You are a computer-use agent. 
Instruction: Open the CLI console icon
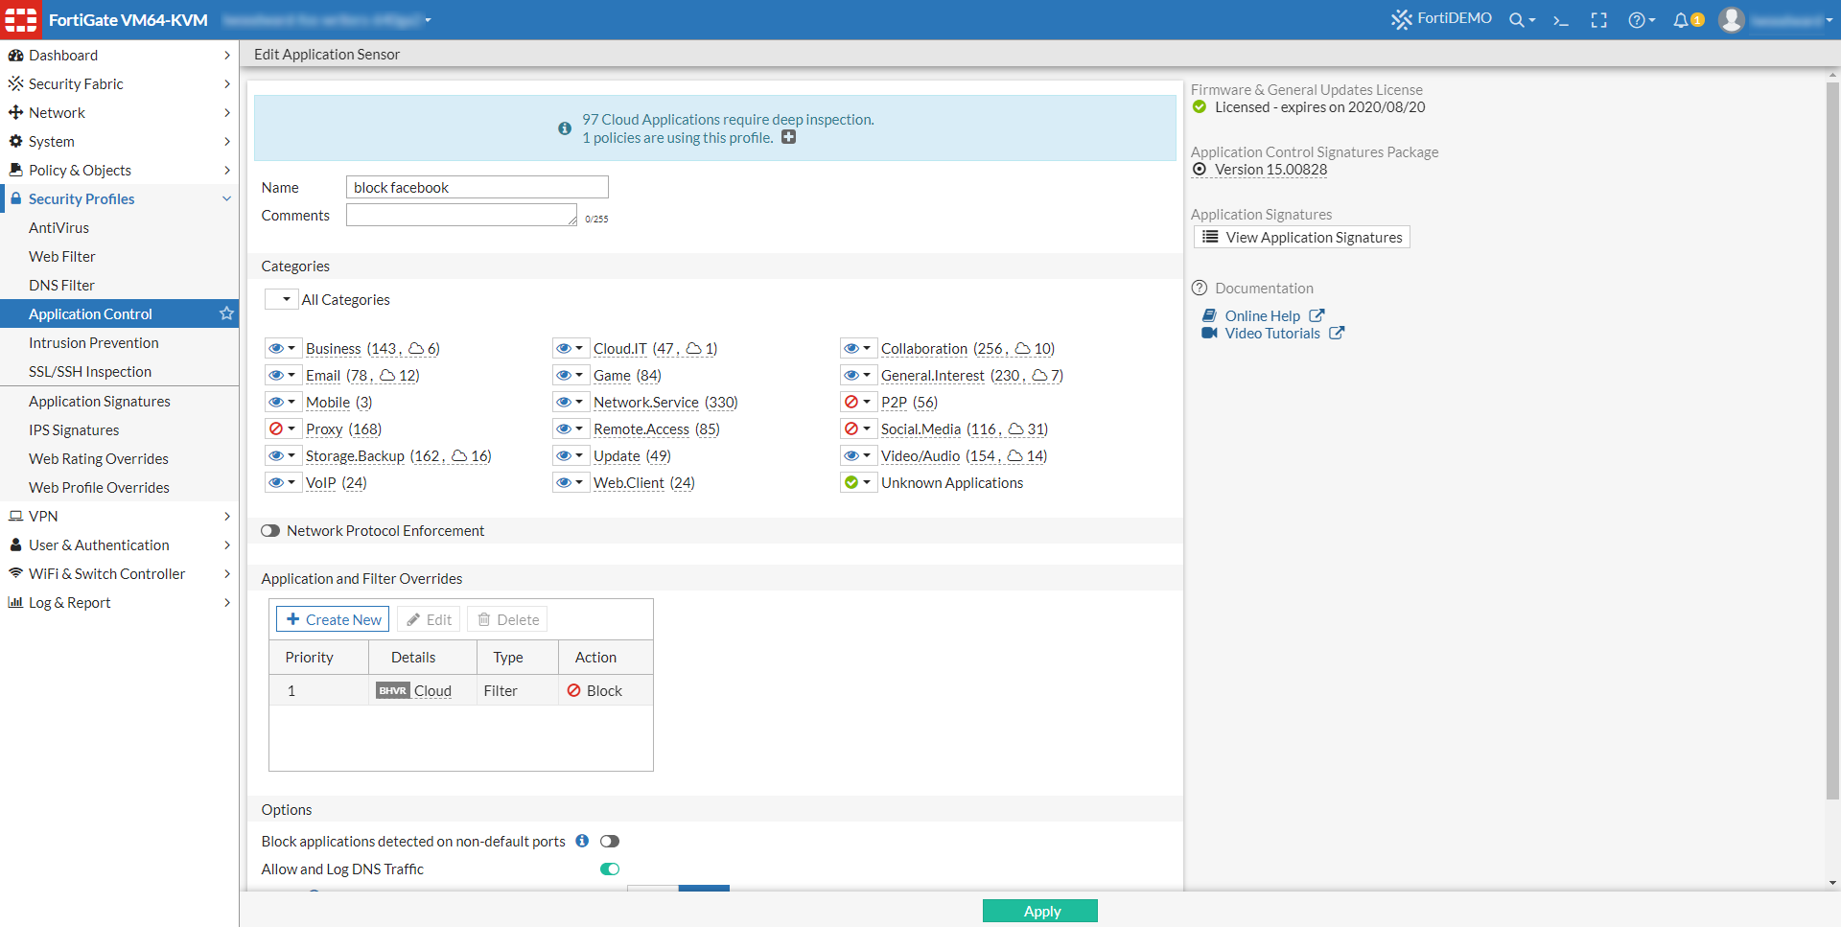[x=1561, y=20]
